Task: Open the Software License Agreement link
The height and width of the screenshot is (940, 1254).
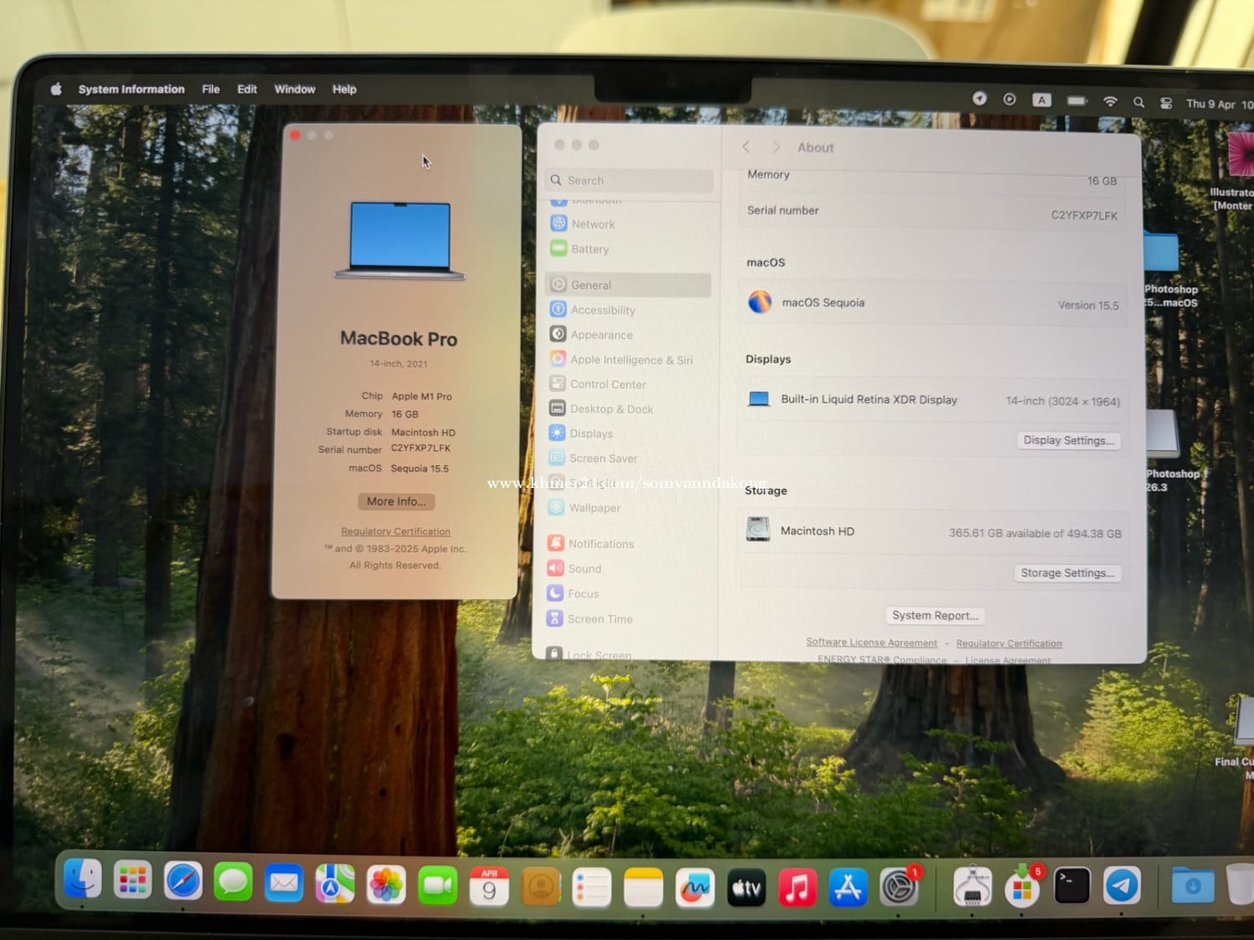Action: pos(871,643)
